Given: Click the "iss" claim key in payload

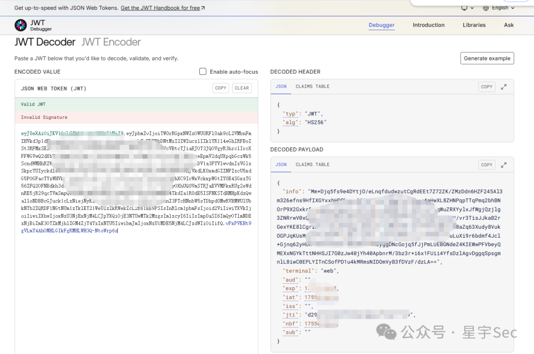Looking at the screenshot, I should (x=292, y=306).
